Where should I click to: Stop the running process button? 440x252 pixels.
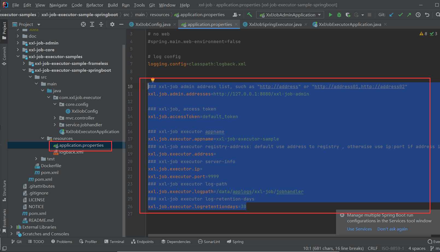(x=369, y=15)
